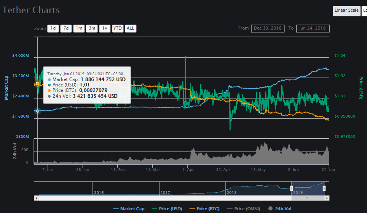Open the To date field
This screenshot has width=367, height=213.
point(313,28)
